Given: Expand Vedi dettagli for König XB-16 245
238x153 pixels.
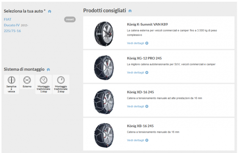Looking at the screenshot, I should click(137, 140).
